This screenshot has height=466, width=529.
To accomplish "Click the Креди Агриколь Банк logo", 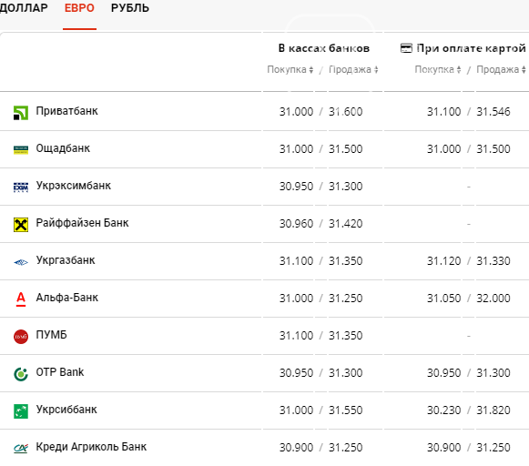I will 21,448.
